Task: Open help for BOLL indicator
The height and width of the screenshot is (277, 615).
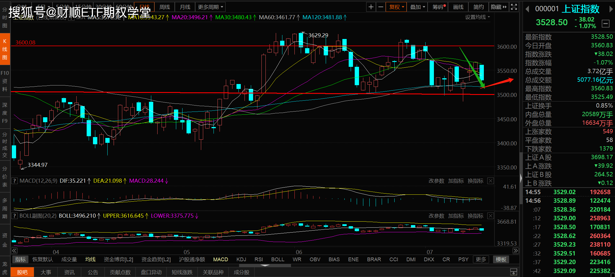Action: point(14,216)
